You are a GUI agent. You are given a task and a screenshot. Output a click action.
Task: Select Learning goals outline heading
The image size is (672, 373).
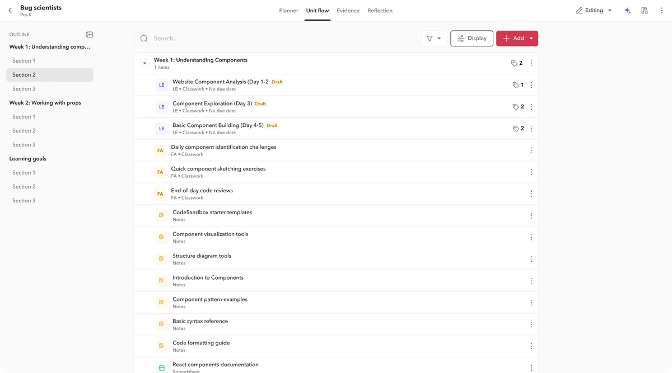(28, 159)
